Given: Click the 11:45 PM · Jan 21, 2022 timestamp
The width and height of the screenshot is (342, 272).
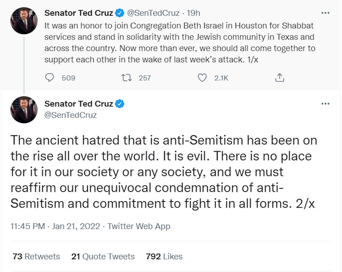Looking at the screenshot, I should tap(55, 226).
